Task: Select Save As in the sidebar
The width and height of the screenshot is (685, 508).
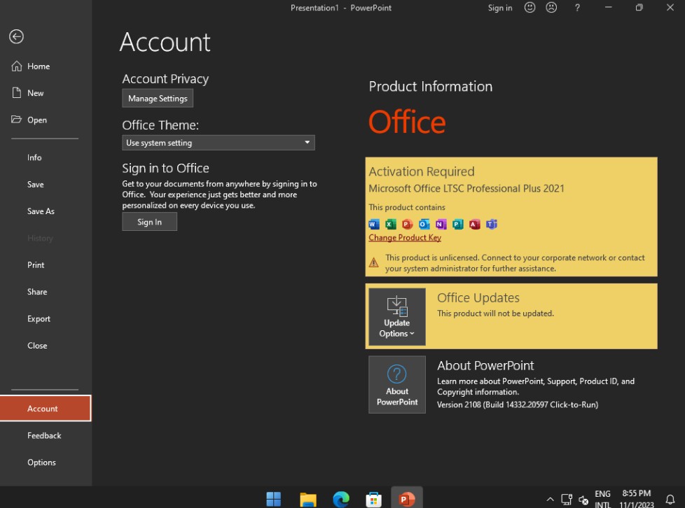Action: (x=41, y=211)
